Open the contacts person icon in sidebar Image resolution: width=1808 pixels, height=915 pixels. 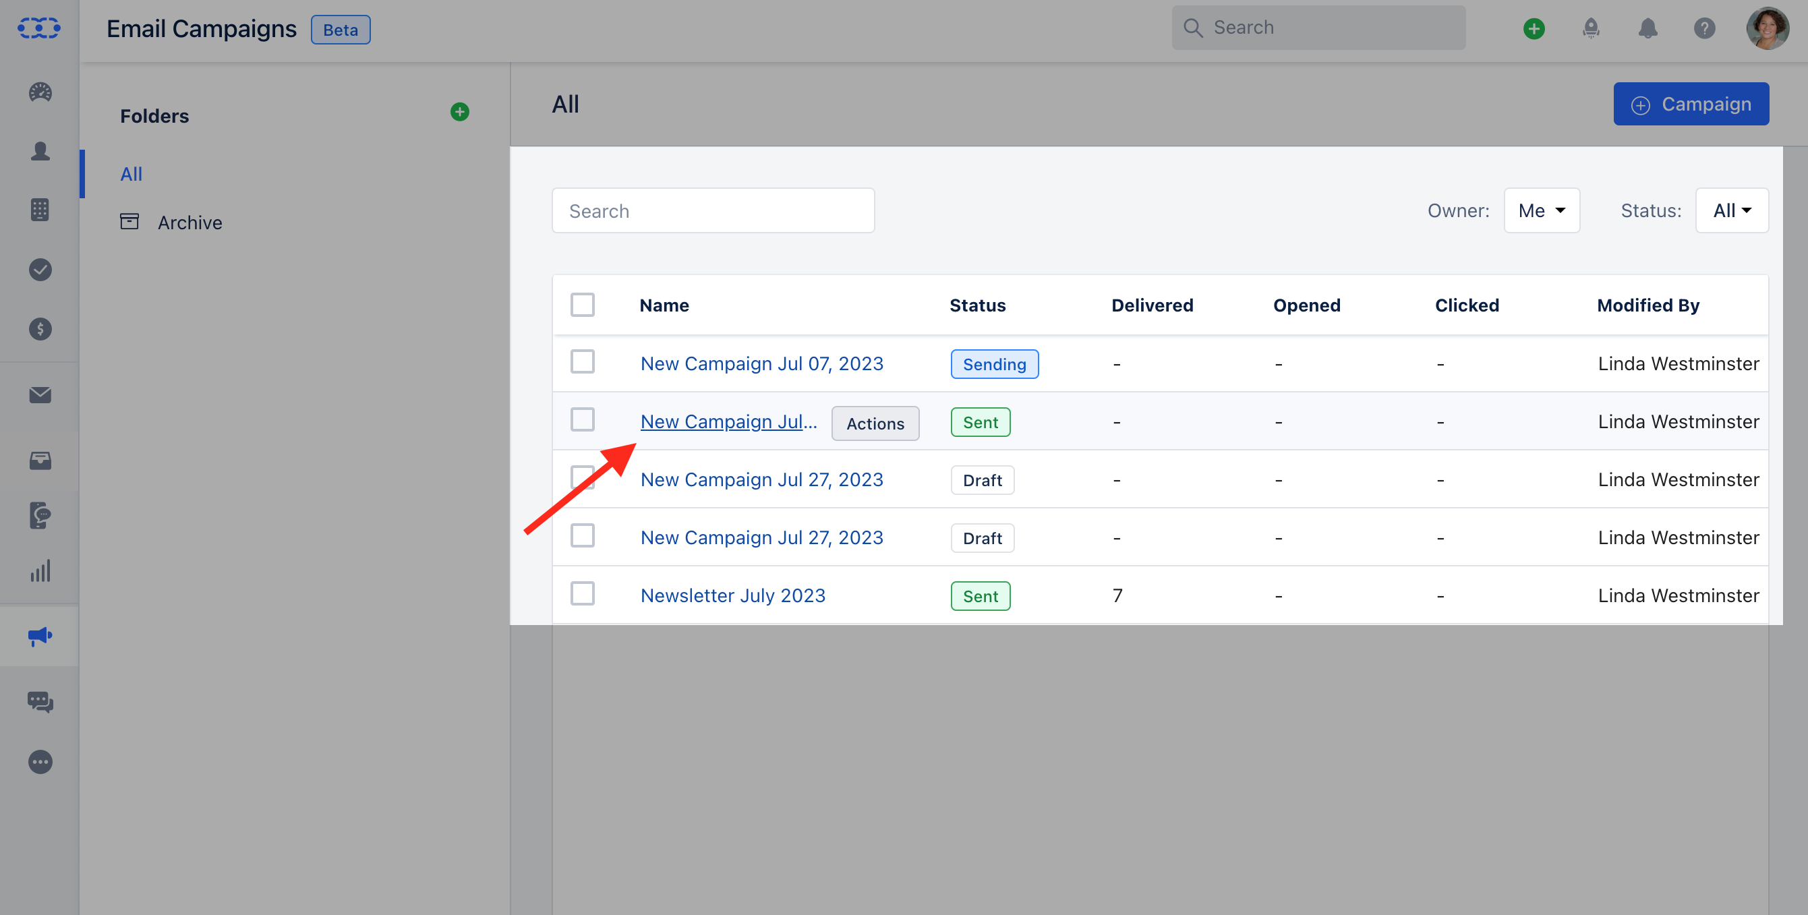[40, 152]
